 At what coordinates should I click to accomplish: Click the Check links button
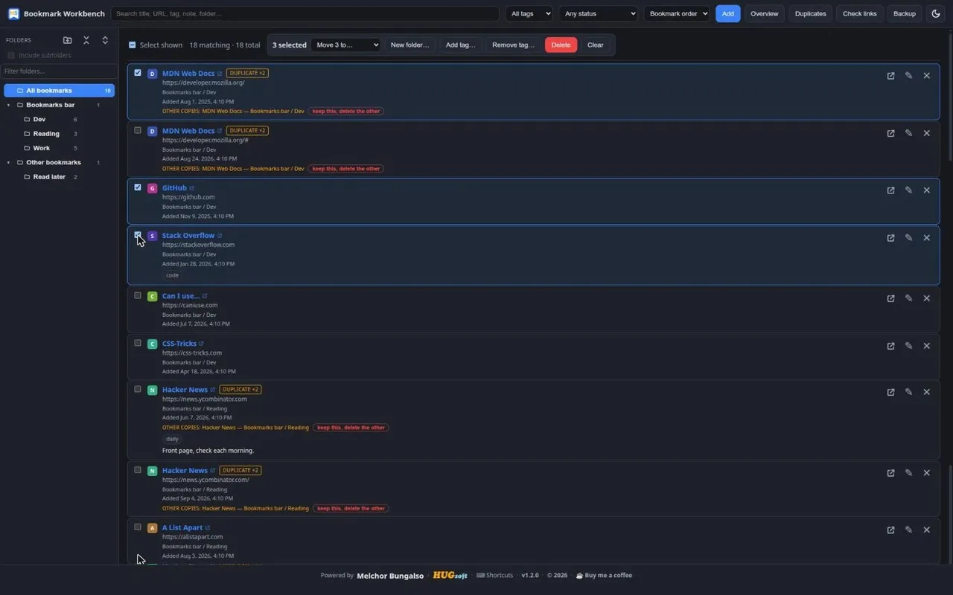tap(859, 13)
